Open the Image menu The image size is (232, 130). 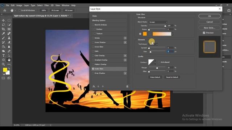point(19,5)
